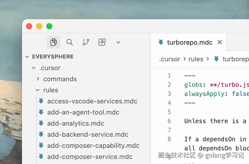Collapse the .cursor folder

33,68
